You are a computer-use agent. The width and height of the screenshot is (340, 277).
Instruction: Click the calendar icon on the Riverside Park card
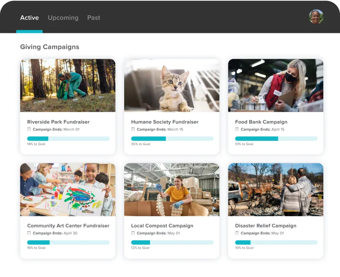tap(29, 129)
